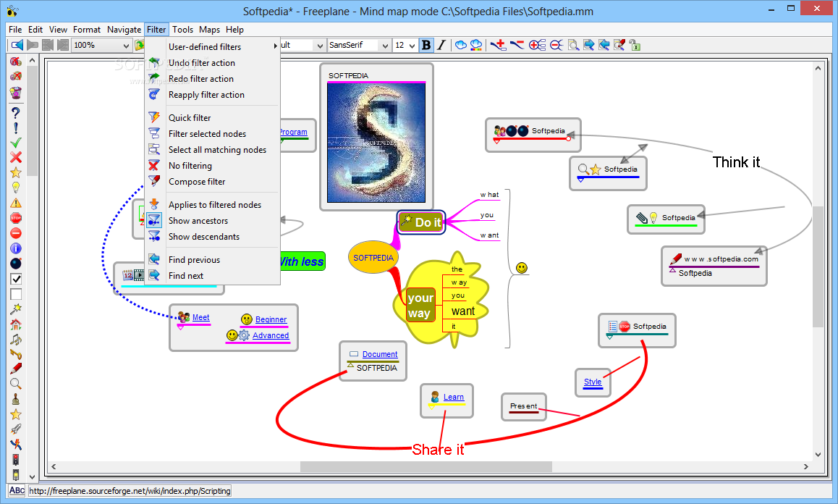Screen dimensions: 838x504
Task: Click the Meet link node
Action: [x=200, y=317]
